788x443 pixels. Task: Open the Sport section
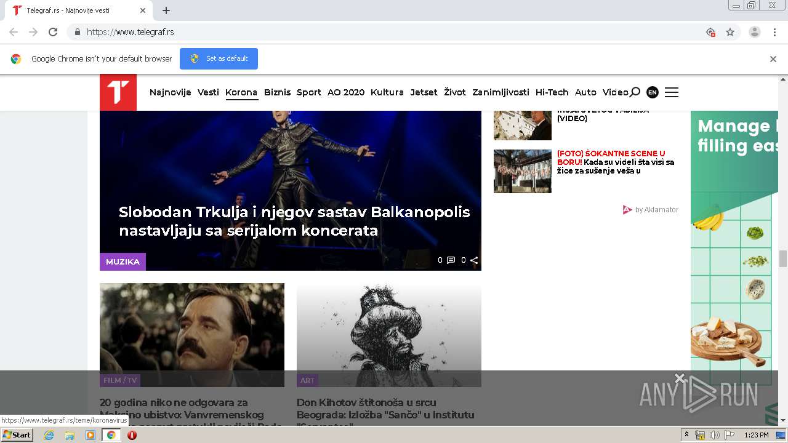(309, 92)
